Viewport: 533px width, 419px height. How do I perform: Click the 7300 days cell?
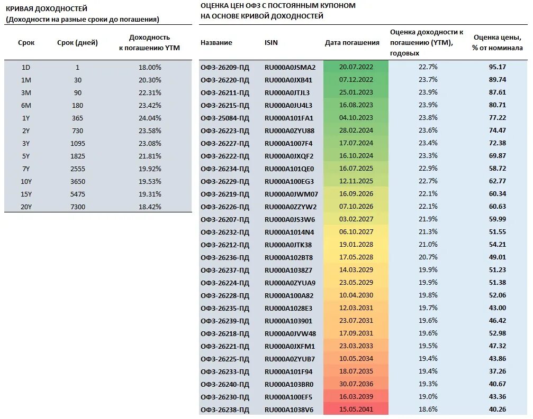point(77,207)
